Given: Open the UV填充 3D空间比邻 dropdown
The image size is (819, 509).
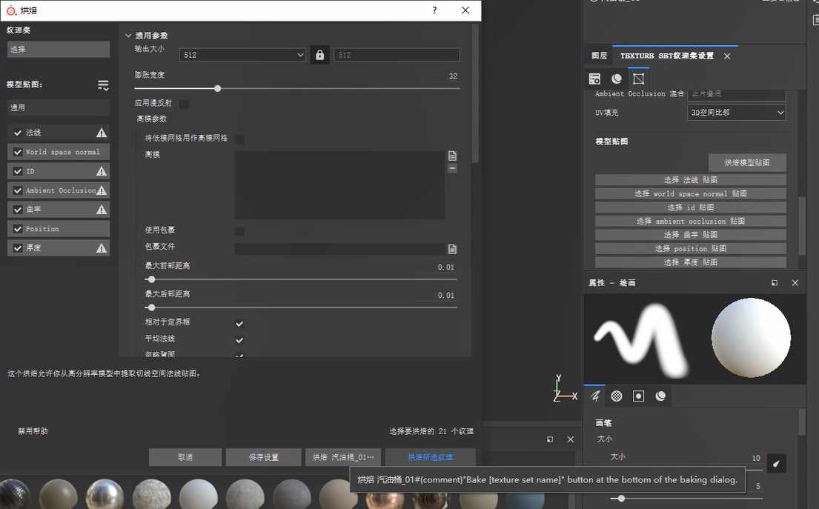Looking at the screenshot, I should [x=736, y=113].
